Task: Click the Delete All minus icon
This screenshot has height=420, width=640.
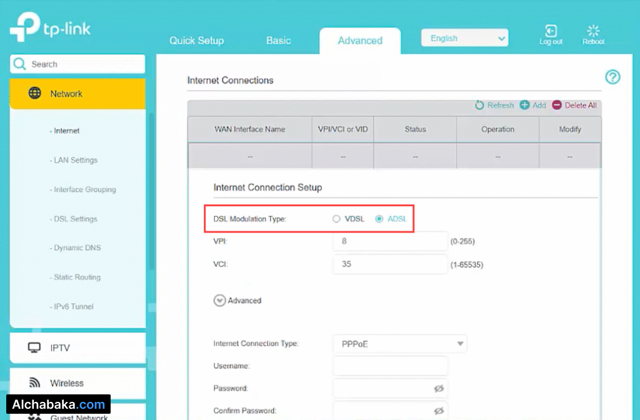Action: [x=557, y=105]
